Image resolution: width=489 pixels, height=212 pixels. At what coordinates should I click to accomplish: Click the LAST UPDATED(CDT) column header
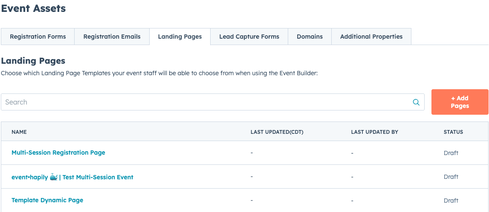(x=277, y=132)
